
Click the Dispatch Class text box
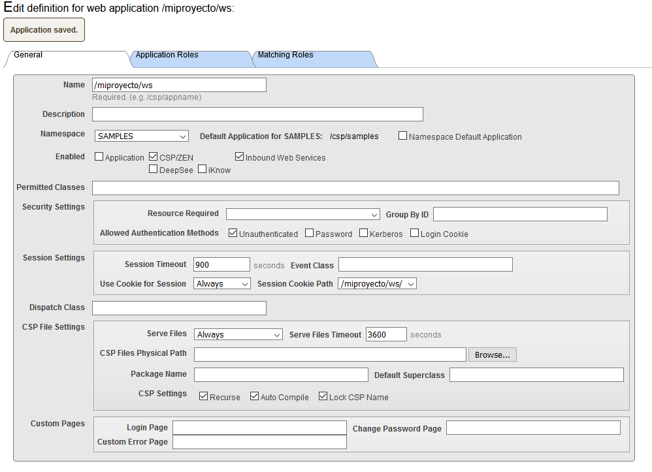coord(179,307)
